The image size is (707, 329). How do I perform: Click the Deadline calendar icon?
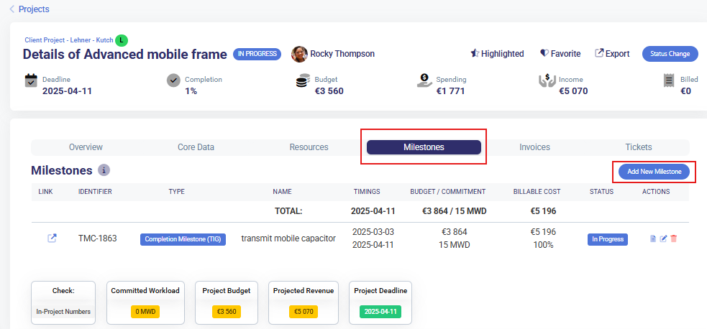click(31, 80)
